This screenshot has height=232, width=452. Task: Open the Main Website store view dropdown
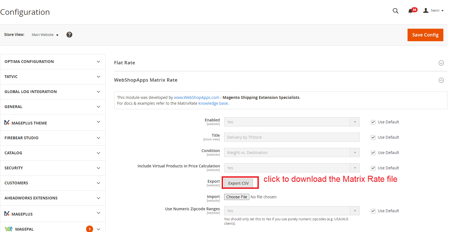tap(45, 35)
